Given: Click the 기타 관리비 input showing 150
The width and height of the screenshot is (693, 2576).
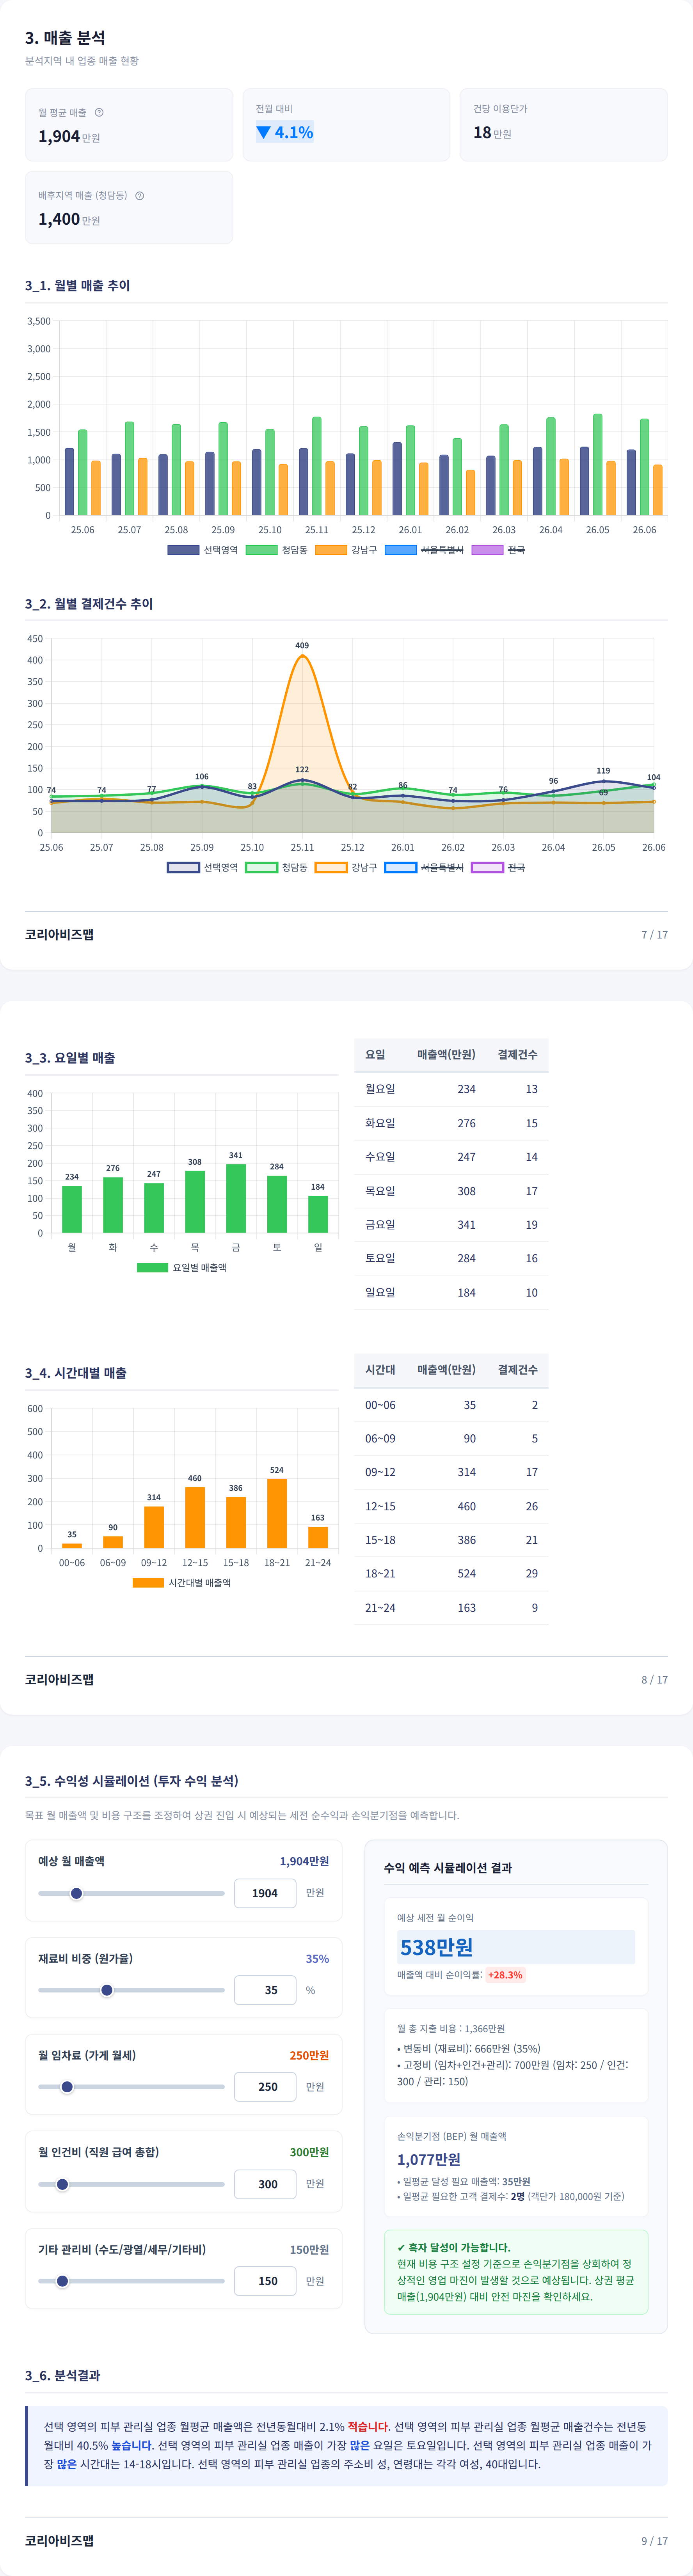Looking at the screenshot, I should point(265,2281).
